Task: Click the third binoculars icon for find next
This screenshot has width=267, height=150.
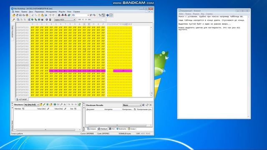Action: click(65, 15)
